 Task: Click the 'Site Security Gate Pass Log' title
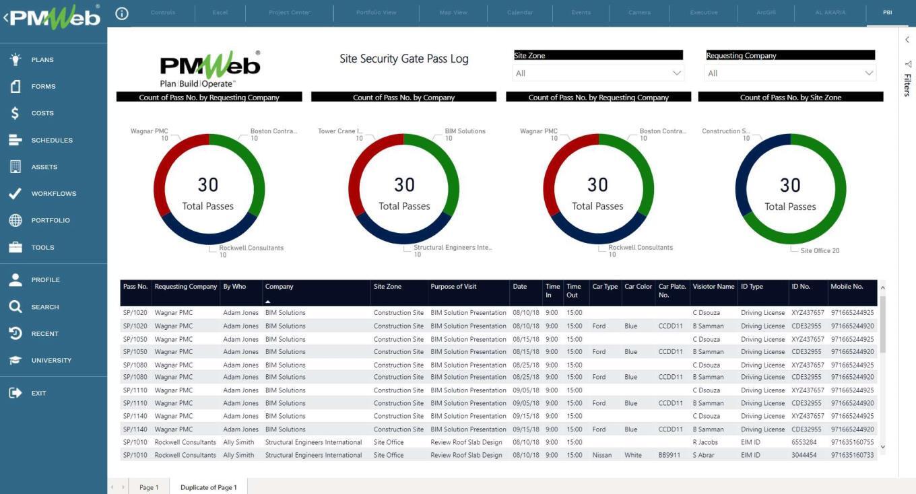coord(404,59)
